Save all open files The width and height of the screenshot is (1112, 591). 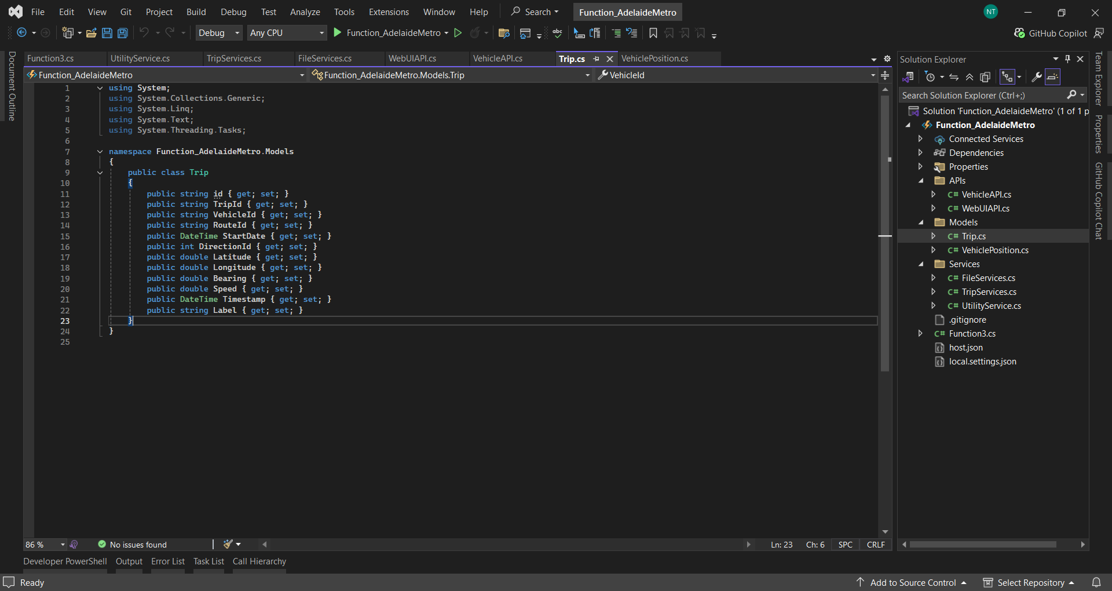122,33
